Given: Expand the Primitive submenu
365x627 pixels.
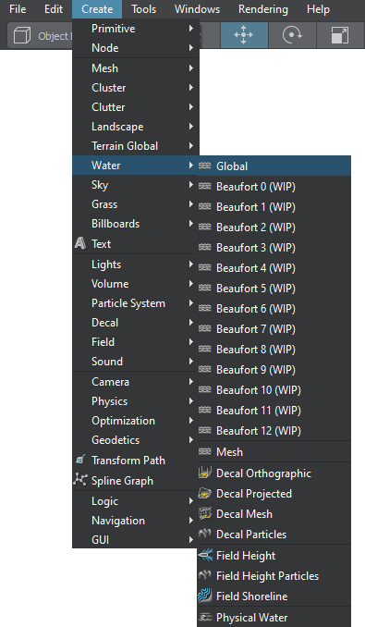Looking at the screenshot, I should tap(135, 29).
